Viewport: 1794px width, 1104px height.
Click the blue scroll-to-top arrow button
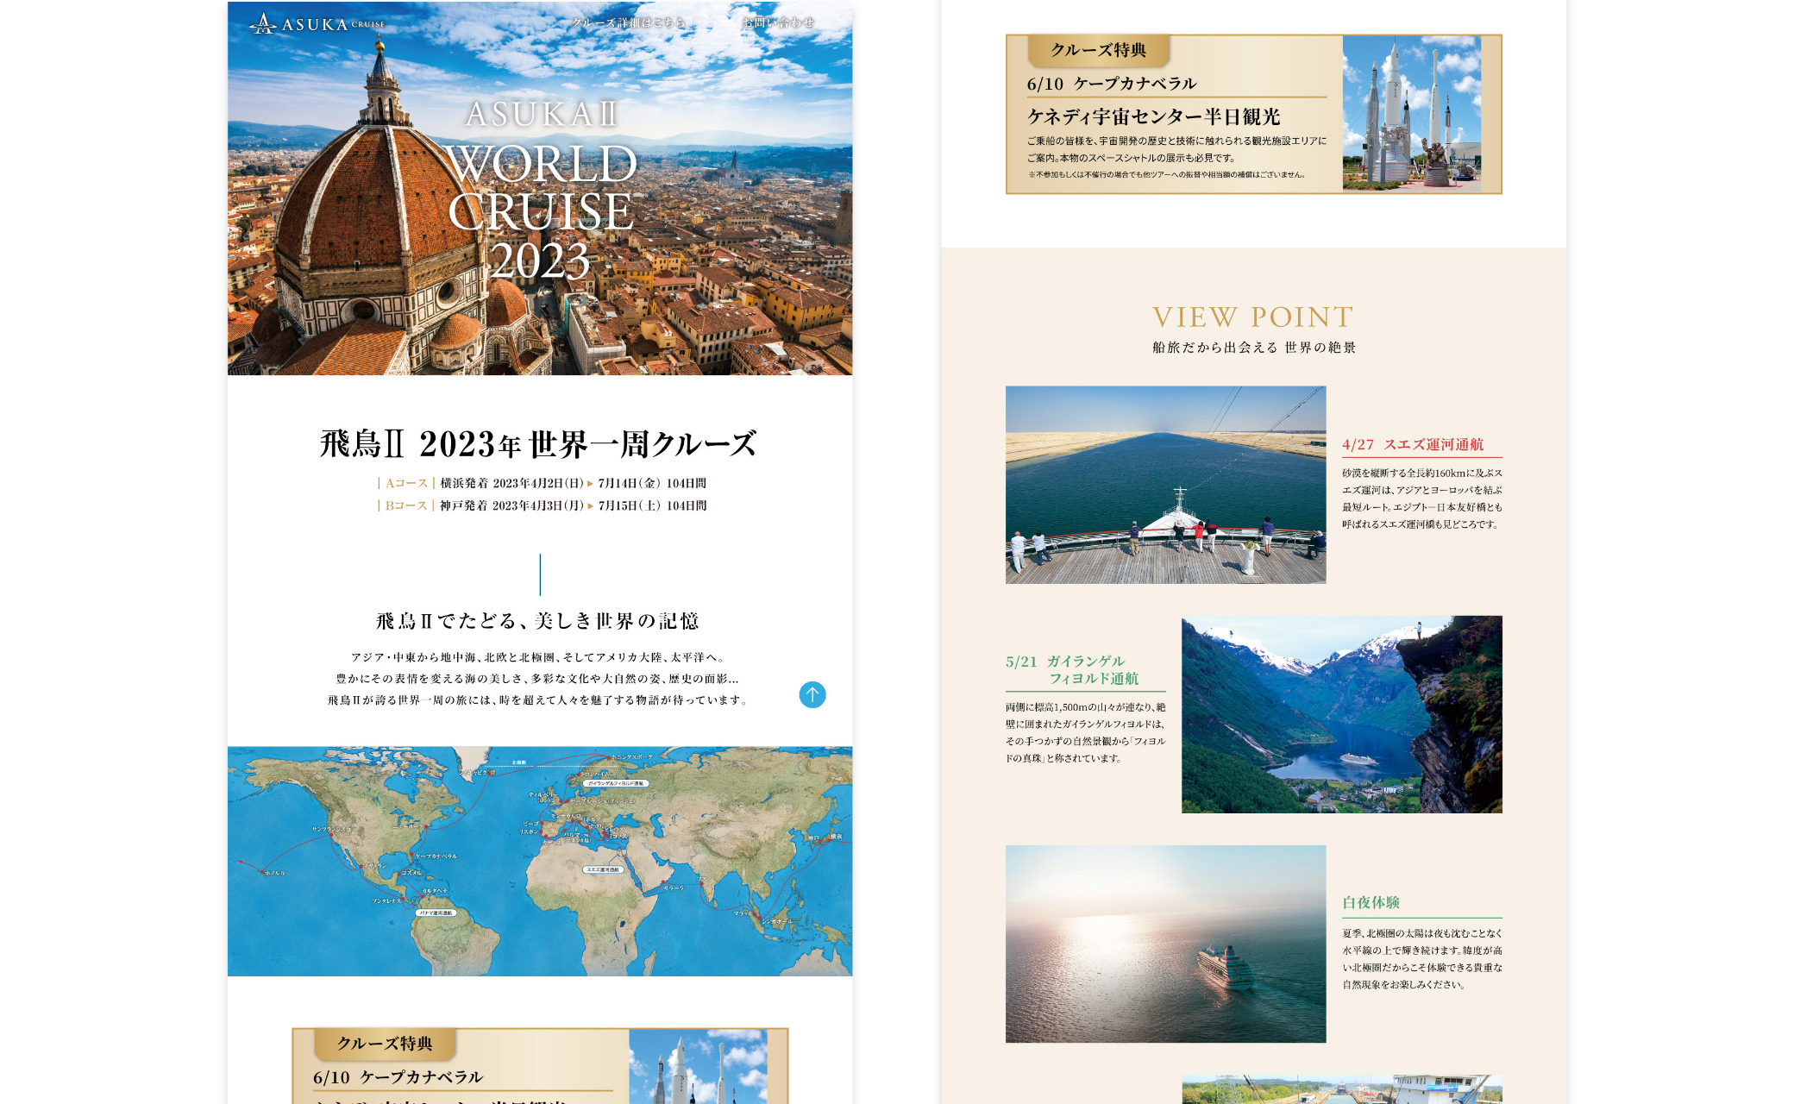click(812, 694)
